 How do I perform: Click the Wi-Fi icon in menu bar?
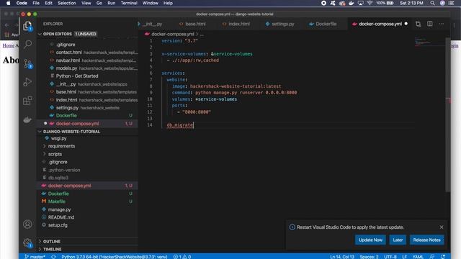(370, 3)
